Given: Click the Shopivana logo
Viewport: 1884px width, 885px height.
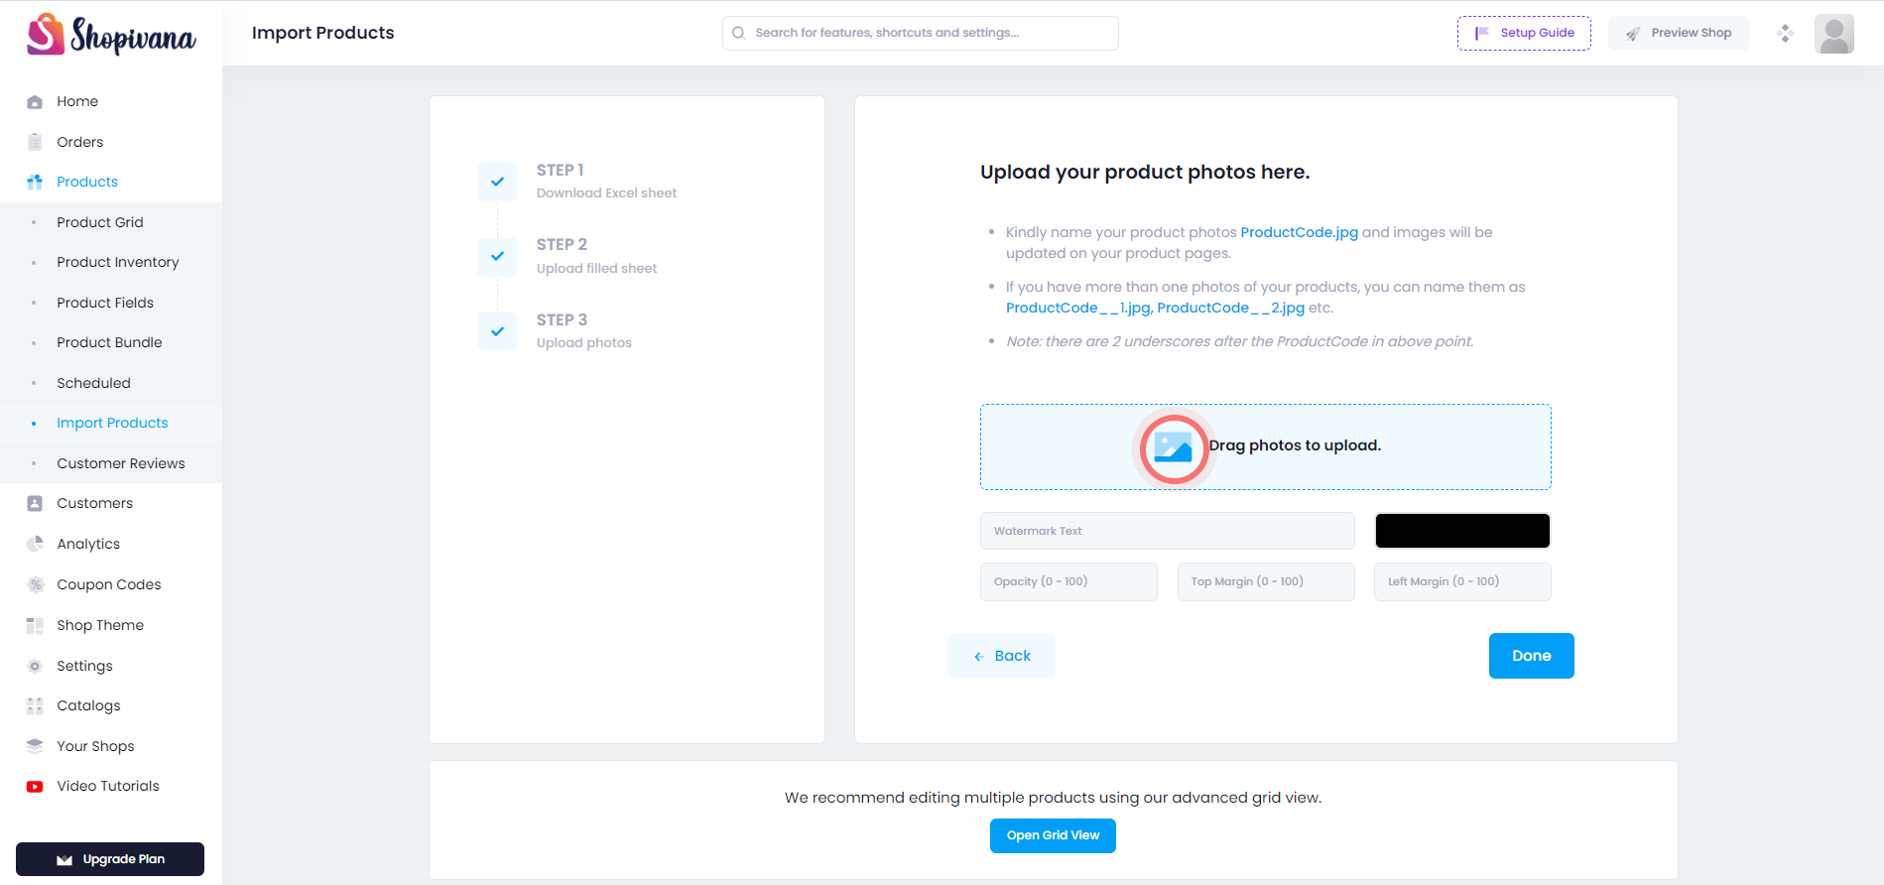Looking at the screenshot, I should (x=111, y=34).
